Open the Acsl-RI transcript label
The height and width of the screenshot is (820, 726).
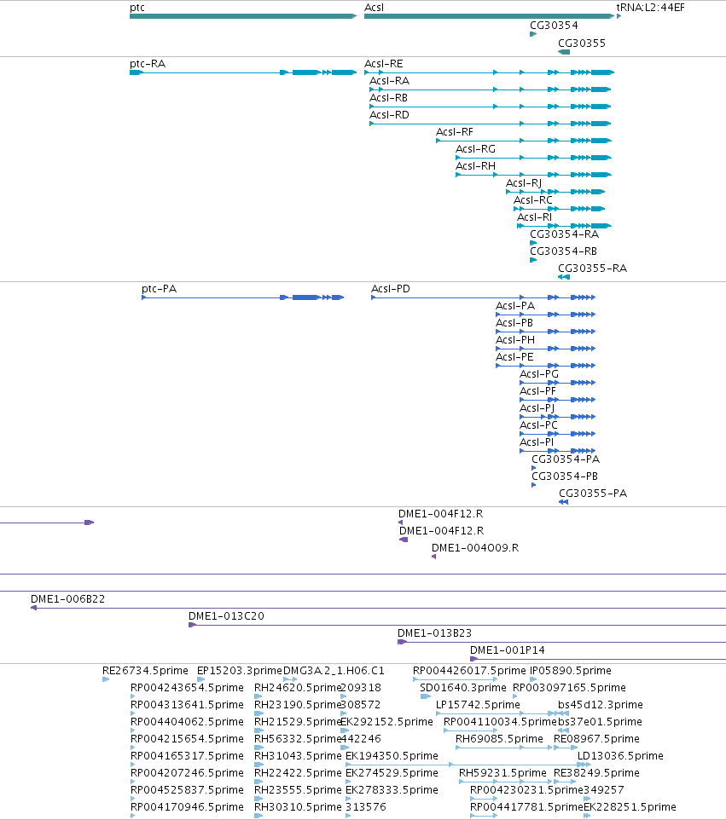tap(534, 217)
